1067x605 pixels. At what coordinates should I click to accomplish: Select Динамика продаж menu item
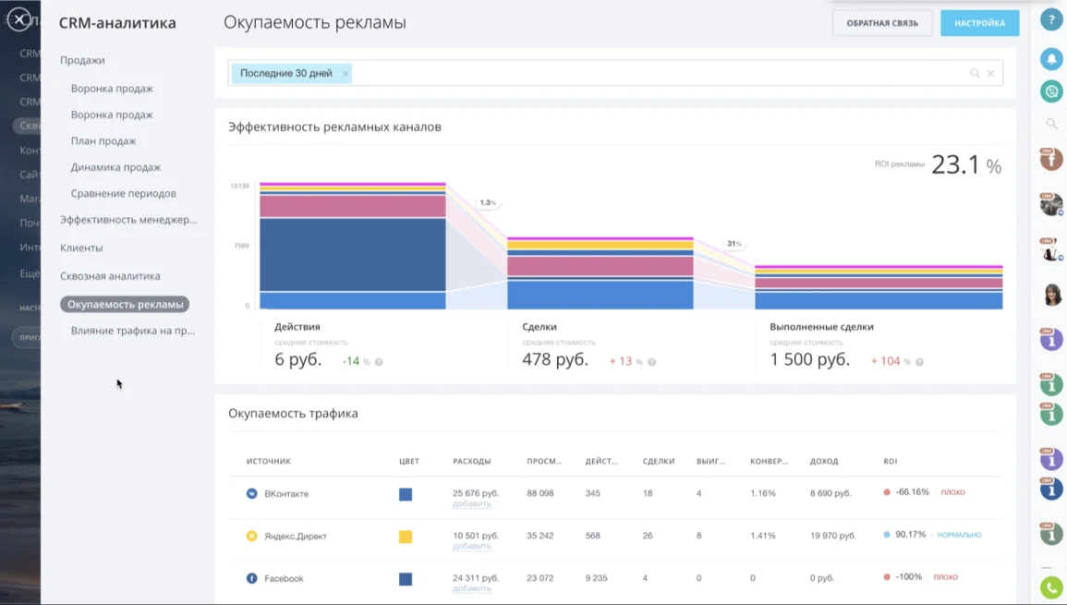pyautogui.click(x=115, y=167)
